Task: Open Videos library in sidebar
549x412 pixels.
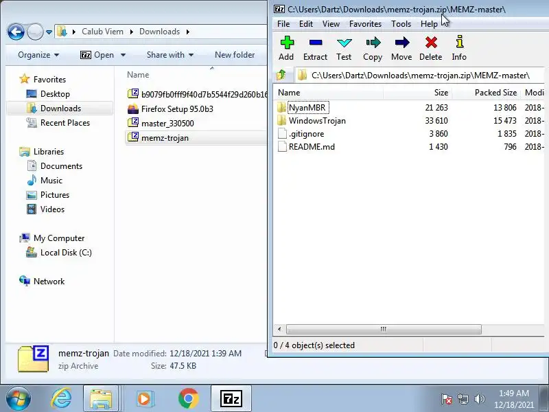Action: 52,209
